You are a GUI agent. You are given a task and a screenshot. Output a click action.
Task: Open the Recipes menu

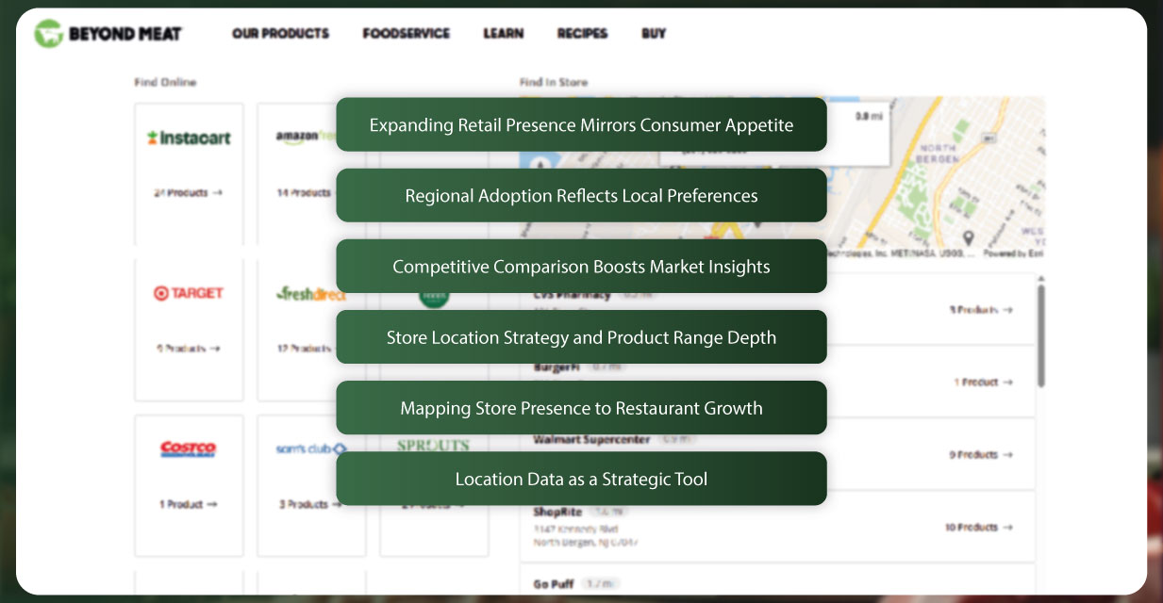click(582, 33)
